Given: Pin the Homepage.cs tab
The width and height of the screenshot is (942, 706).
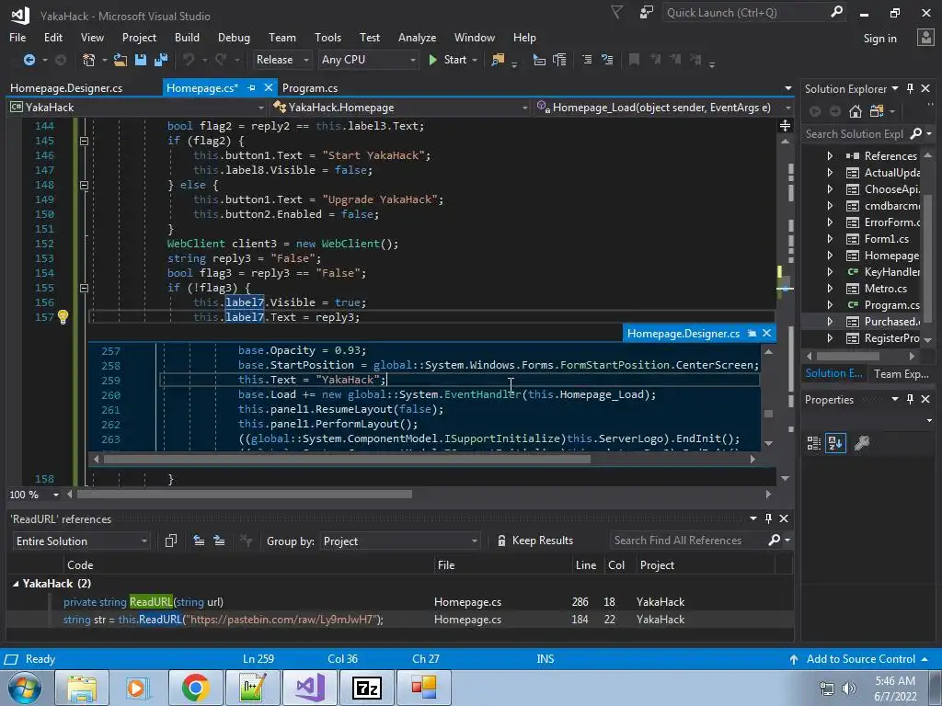Looking at the screenshot, I should (x=251, y=87).
